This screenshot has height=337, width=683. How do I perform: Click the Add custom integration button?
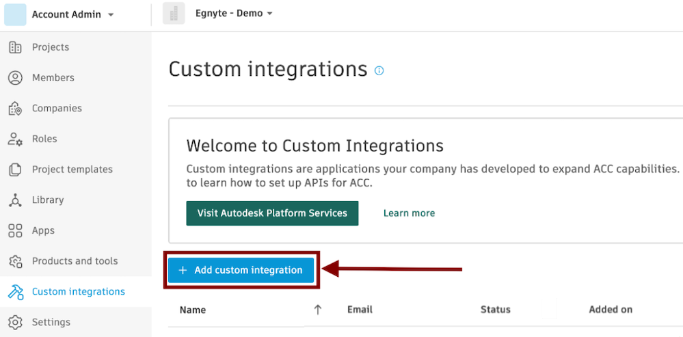point(241,270)
